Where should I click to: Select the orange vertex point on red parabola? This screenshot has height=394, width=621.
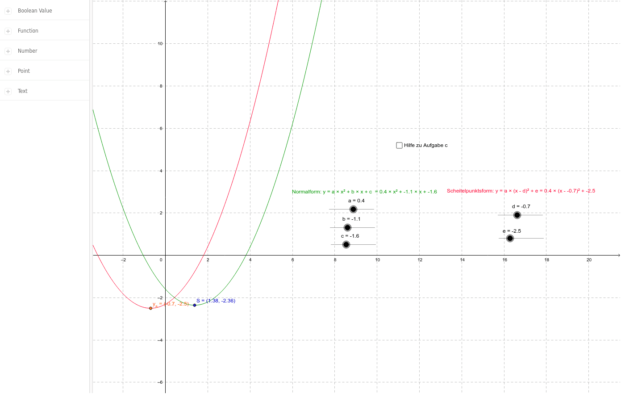tap(150, 308)
